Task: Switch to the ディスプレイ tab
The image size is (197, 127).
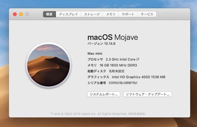Action: 68,14
